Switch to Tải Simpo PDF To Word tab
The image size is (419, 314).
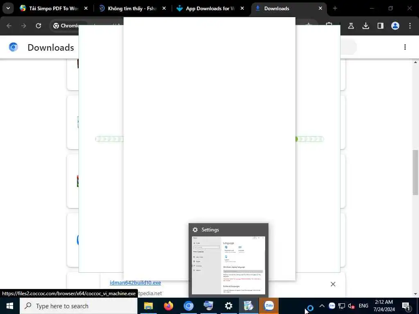(x=54, y=9)
